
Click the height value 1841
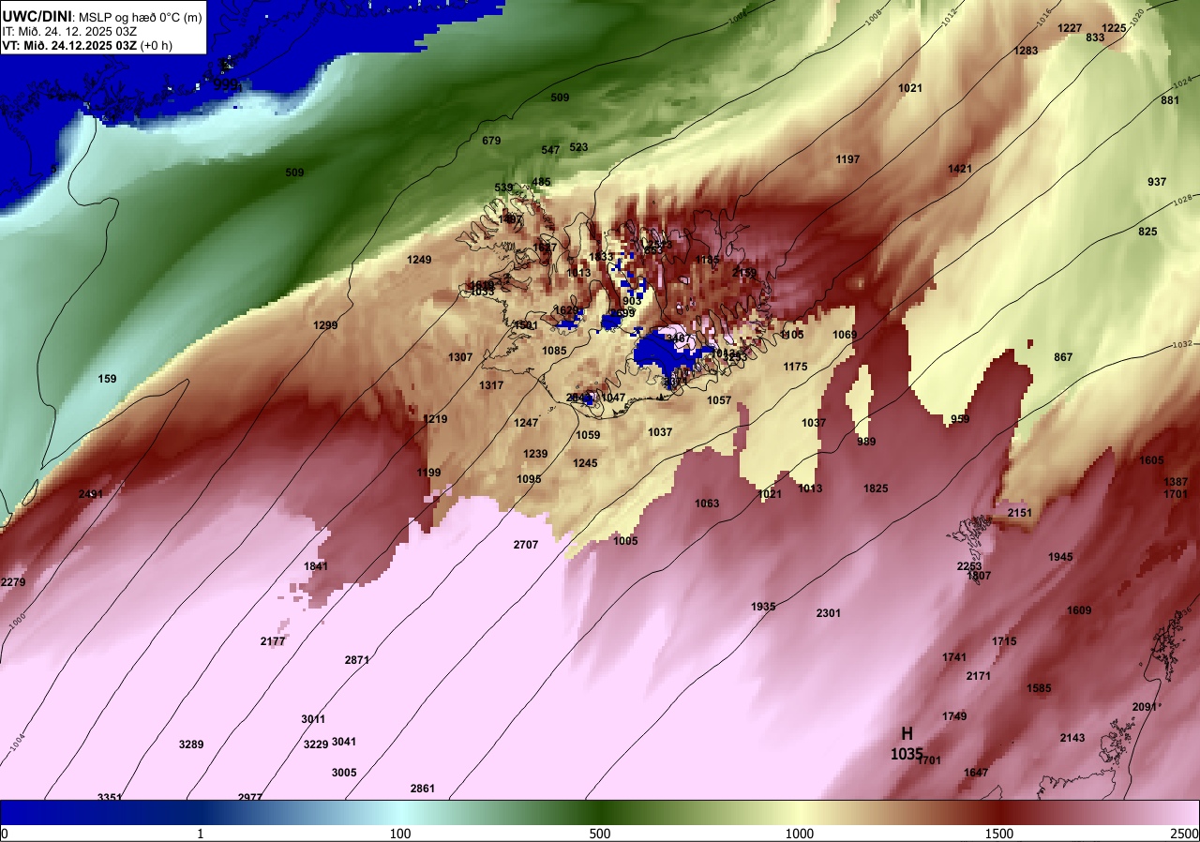[x=316, y=566]
